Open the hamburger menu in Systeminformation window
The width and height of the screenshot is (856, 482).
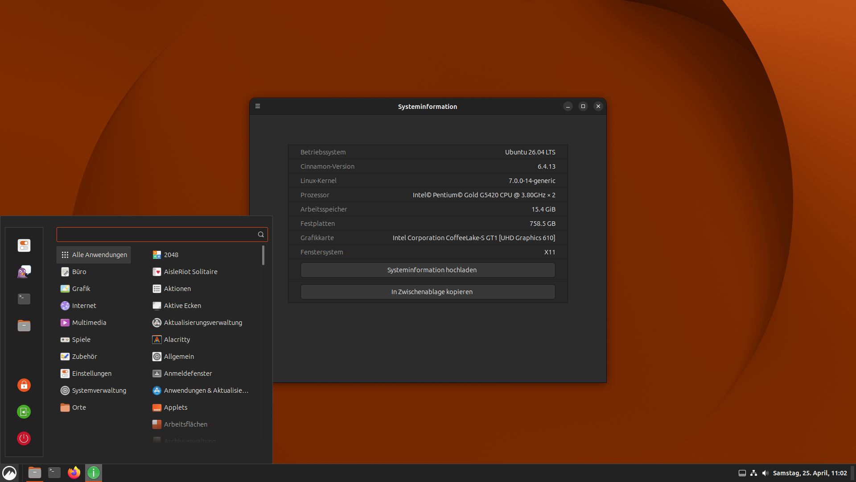coord(258,106)
